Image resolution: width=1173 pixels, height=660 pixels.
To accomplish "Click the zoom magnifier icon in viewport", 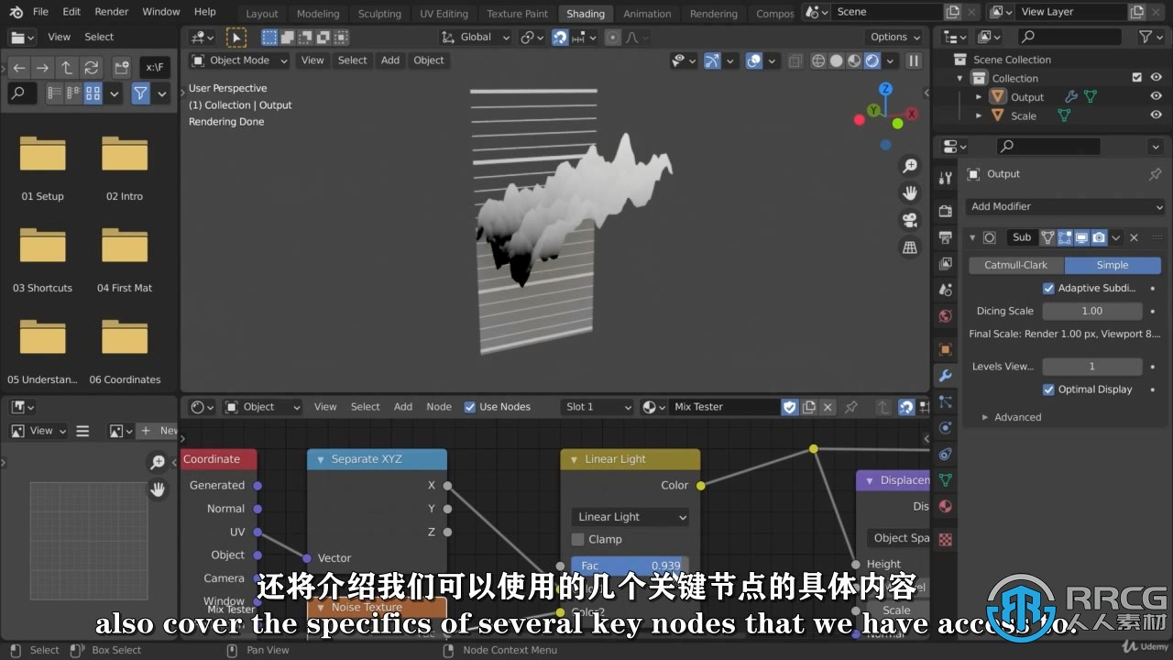I will point(910,166).
